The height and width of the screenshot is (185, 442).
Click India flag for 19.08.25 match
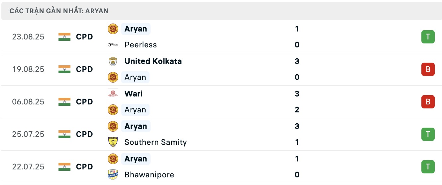pyautogui.click(x=64, y=69)
